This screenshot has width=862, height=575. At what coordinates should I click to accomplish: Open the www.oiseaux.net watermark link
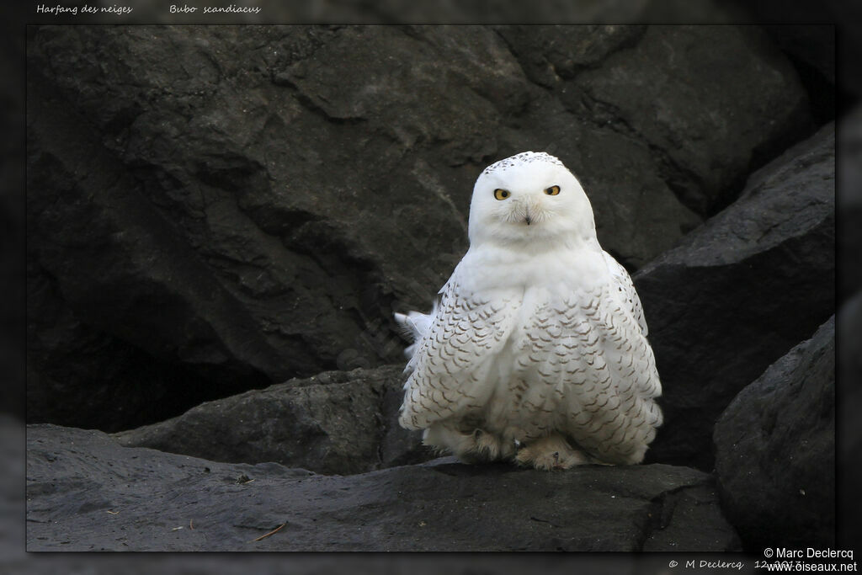[x=812, y=567]
